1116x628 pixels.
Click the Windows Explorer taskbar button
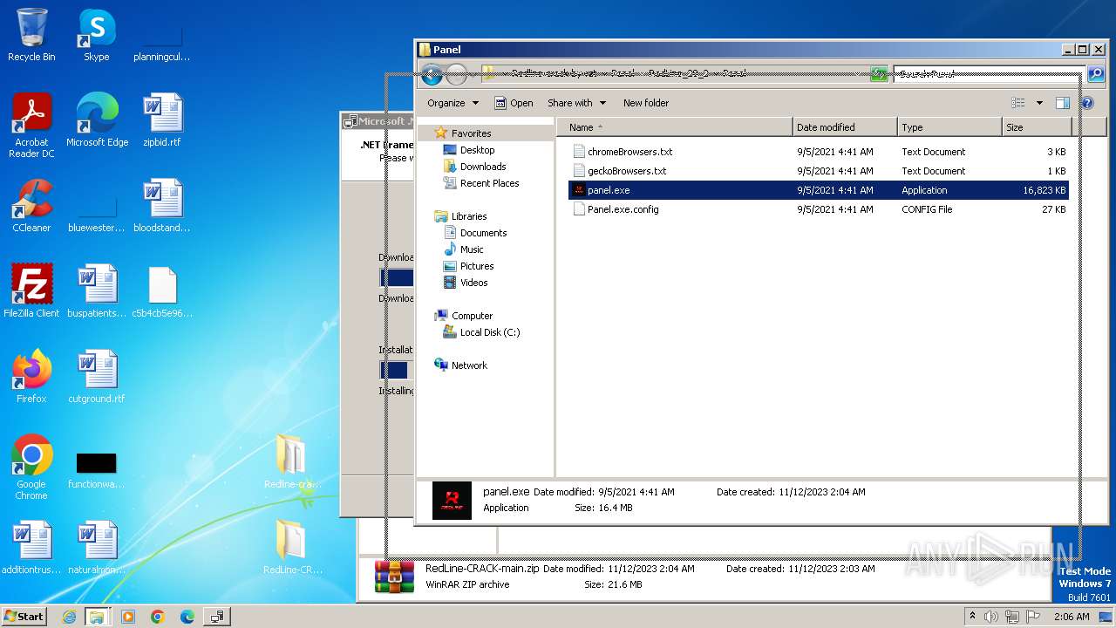[x=97, y=617]
